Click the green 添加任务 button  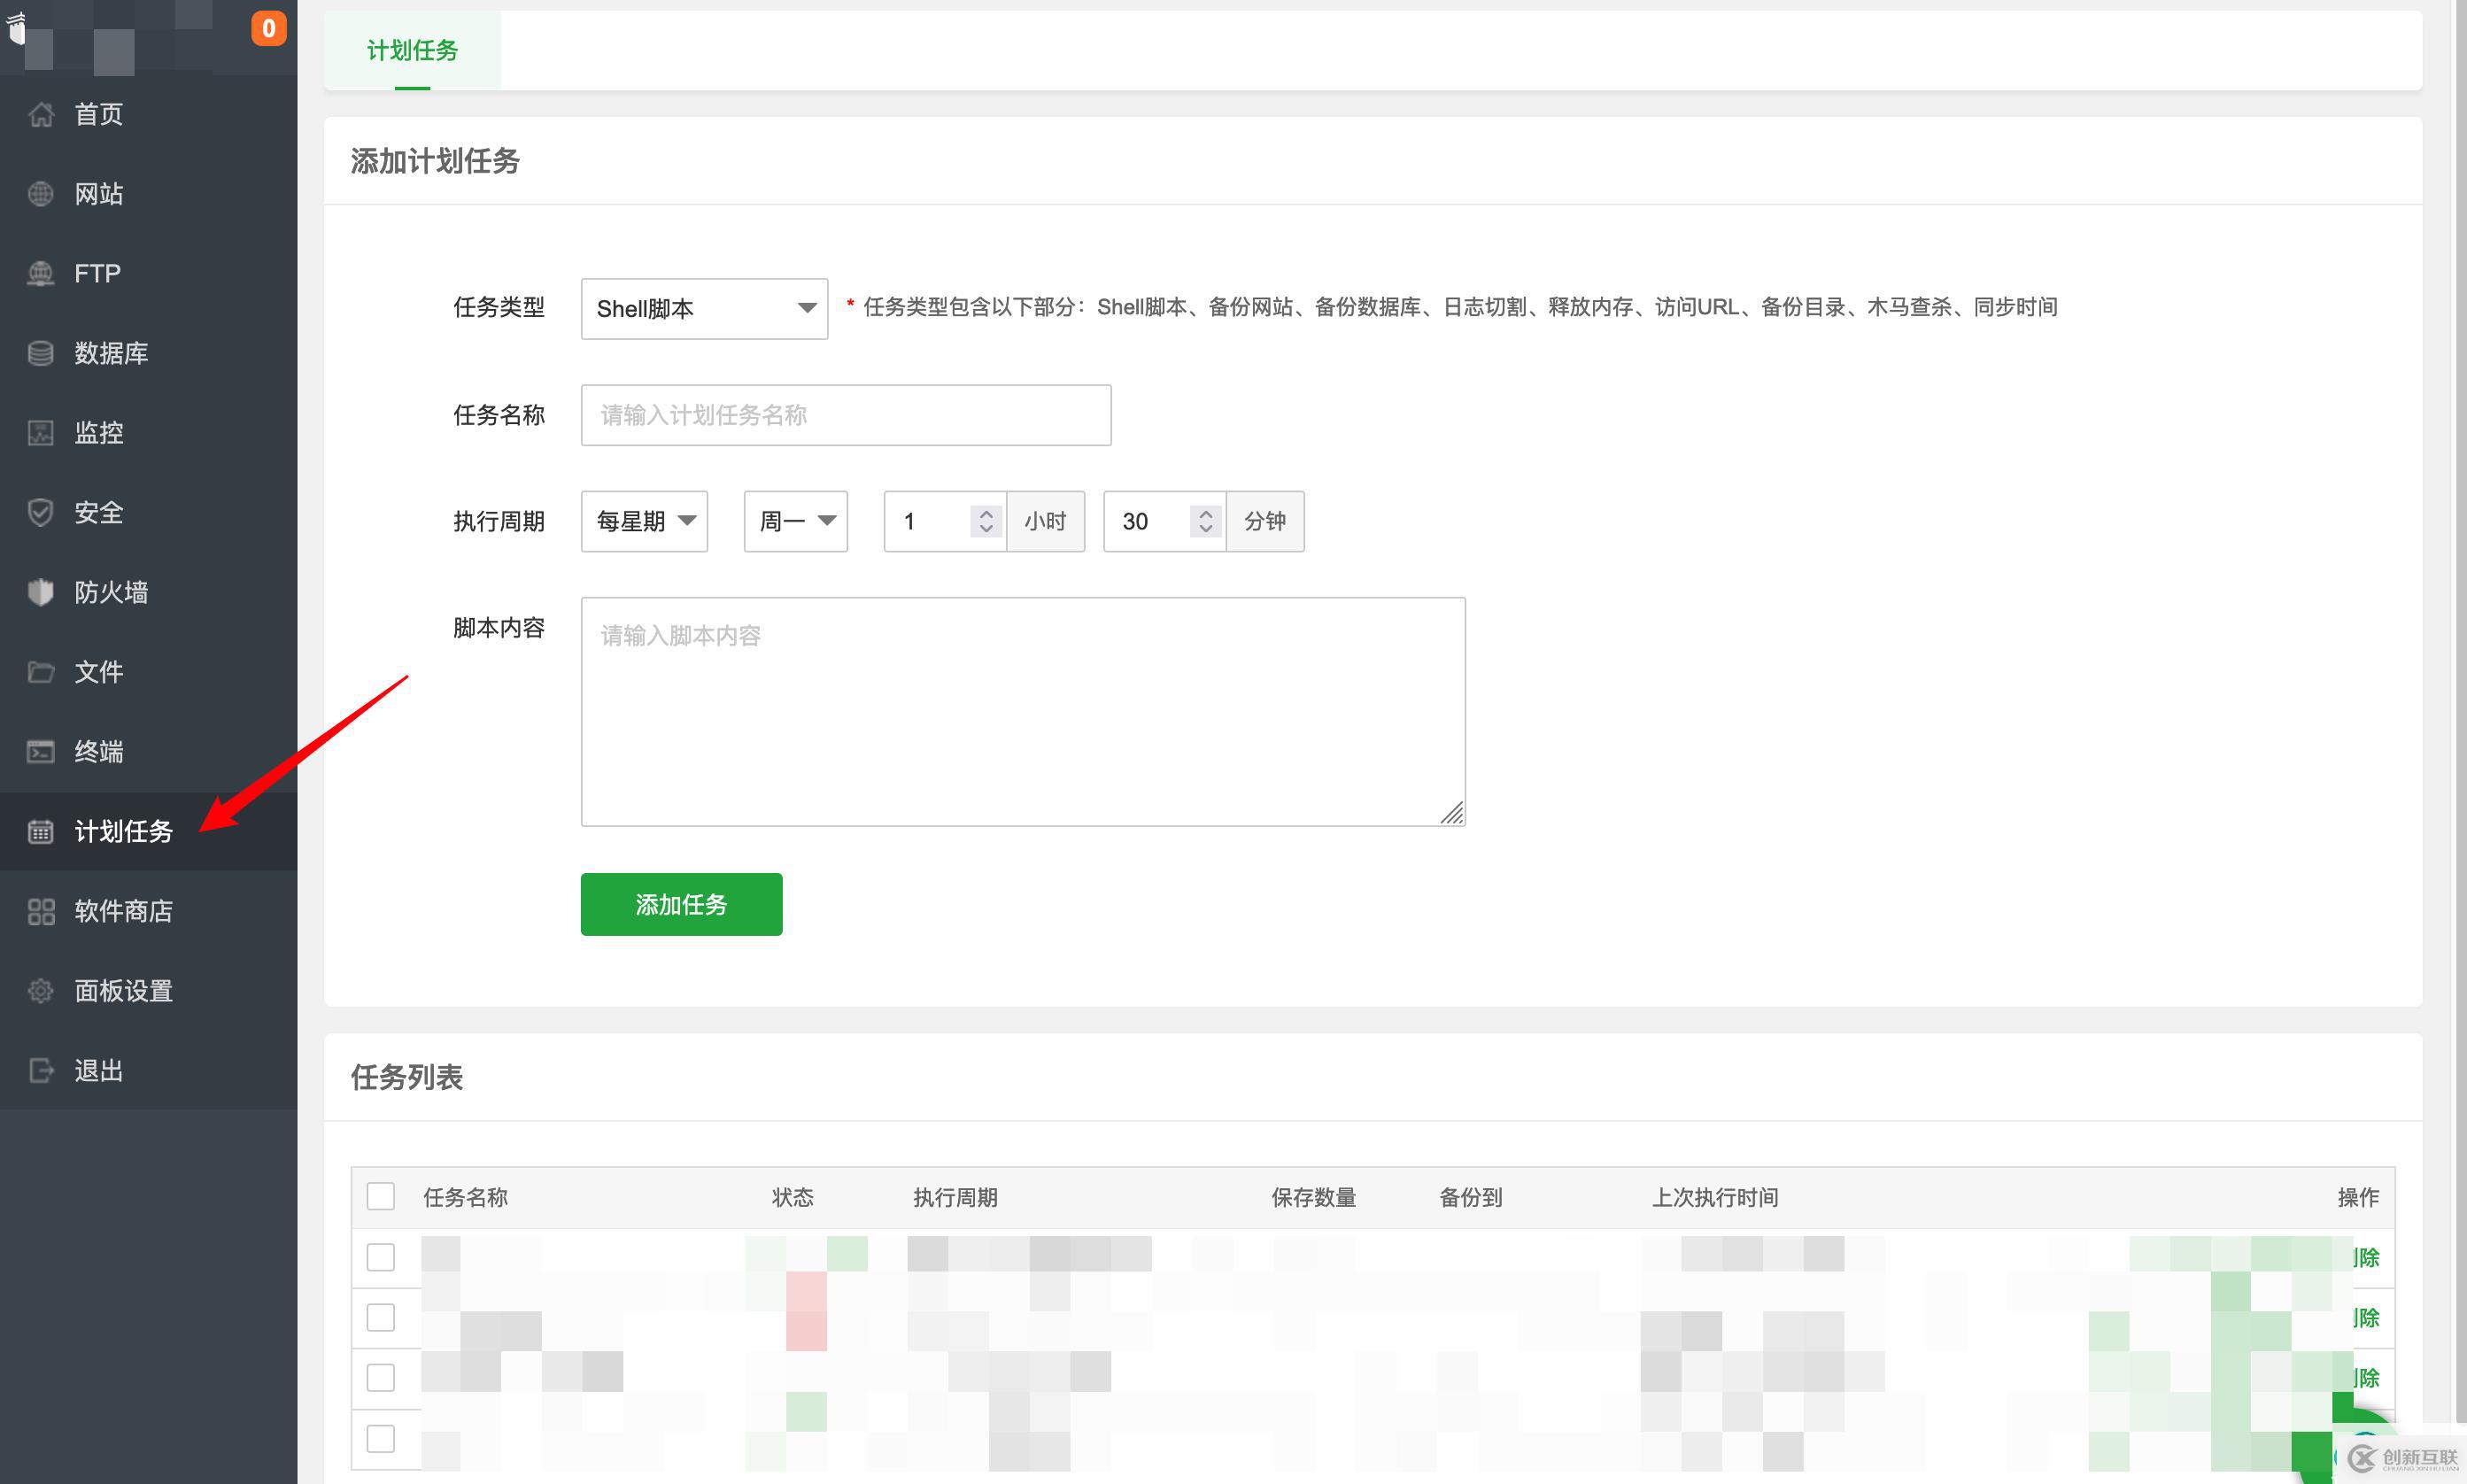pos(681,904)
